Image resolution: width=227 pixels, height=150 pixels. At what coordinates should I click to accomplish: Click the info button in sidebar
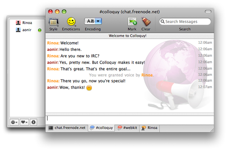tap(33, 122)
